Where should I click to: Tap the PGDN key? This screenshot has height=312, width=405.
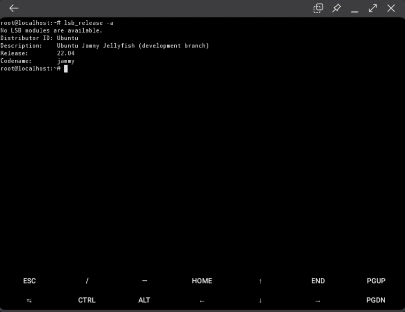pyautogui.click(x=376, y=300)
